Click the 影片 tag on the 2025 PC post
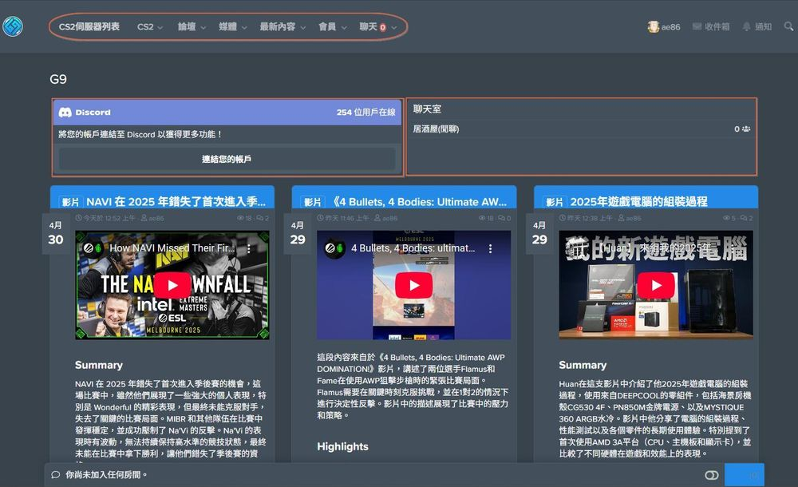The width and height of the screenshot is (798, 487). (555, 202)
